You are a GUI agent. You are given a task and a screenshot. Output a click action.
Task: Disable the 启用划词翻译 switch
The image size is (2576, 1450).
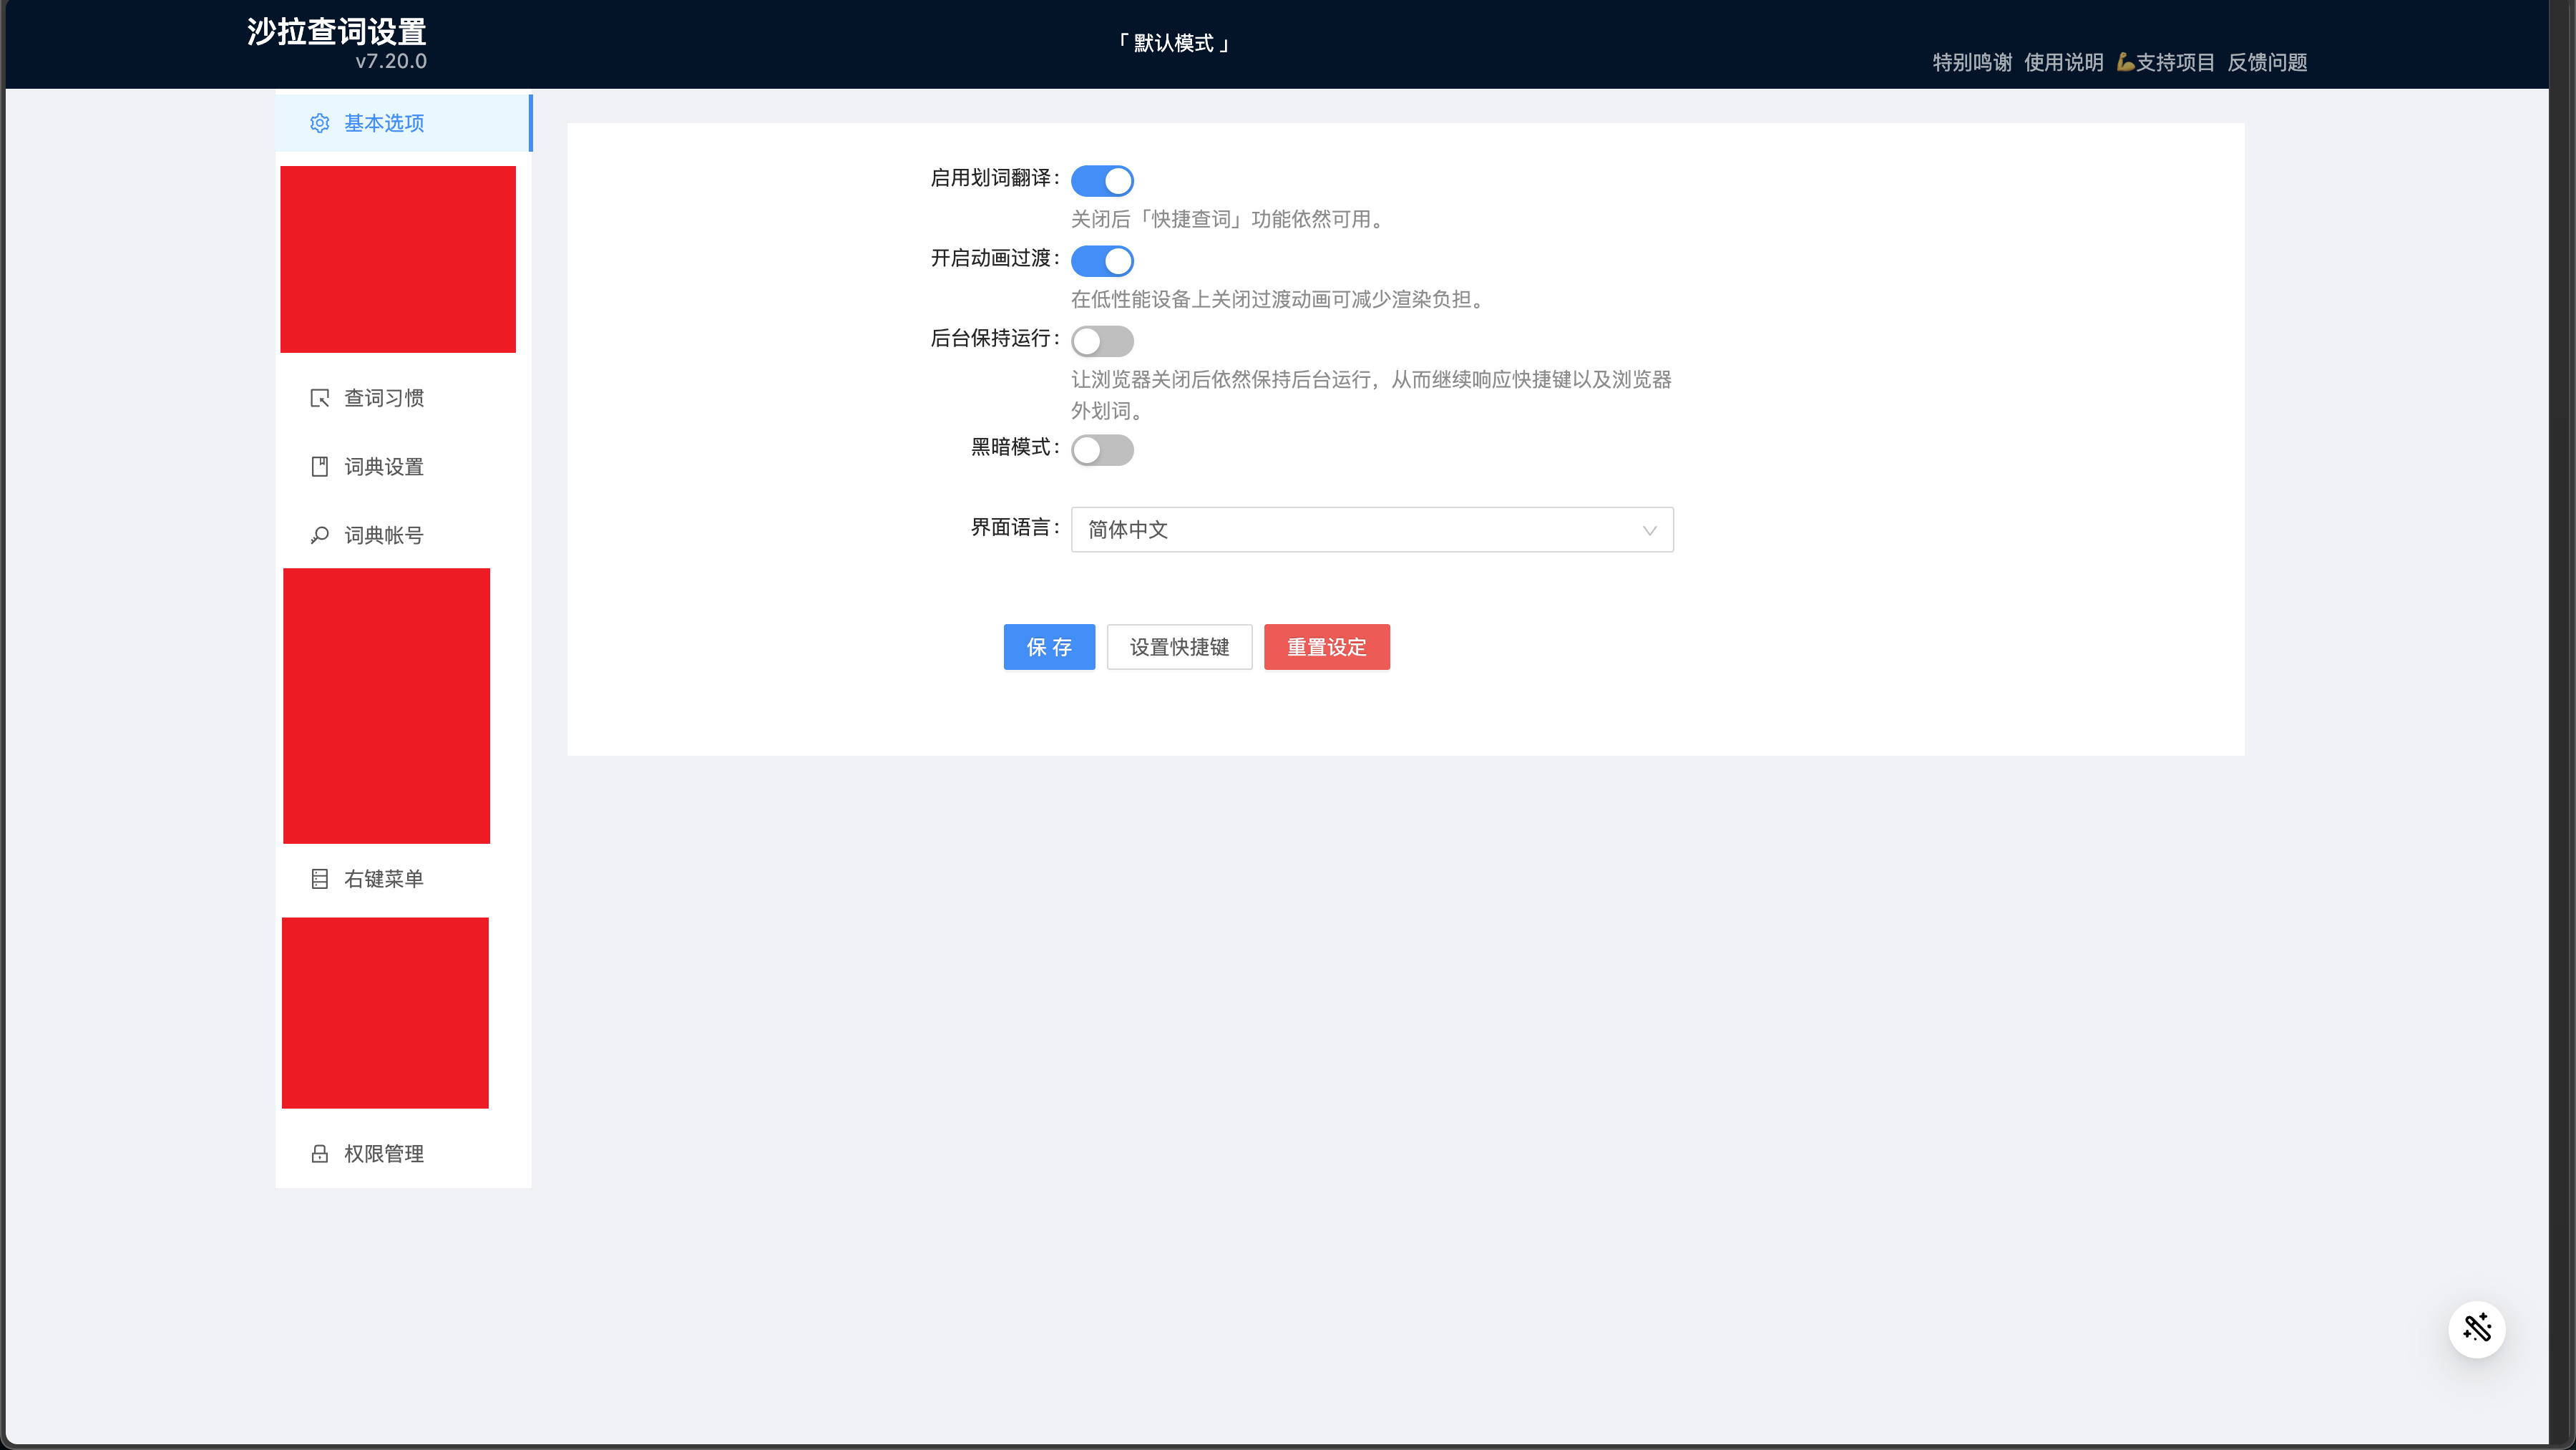1102,181
